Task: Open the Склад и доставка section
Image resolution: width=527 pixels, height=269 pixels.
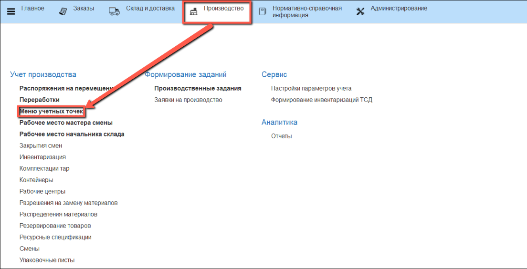Action: [x=150, y=9]
